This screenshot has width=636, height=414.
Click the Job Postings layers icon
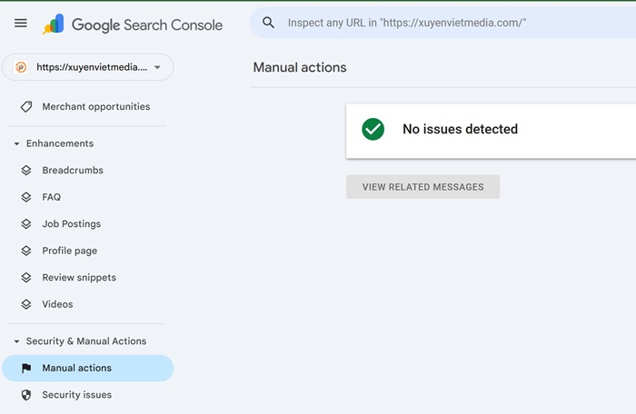(x=26, y=224)
